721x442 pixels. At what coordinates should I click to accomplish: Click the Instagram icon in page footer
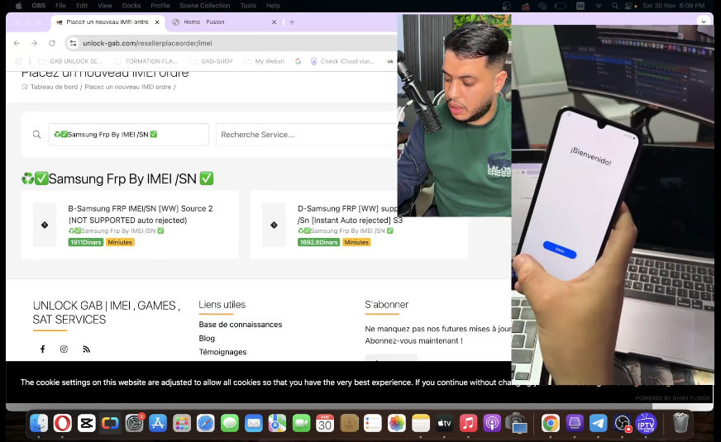tap(64, 349)
